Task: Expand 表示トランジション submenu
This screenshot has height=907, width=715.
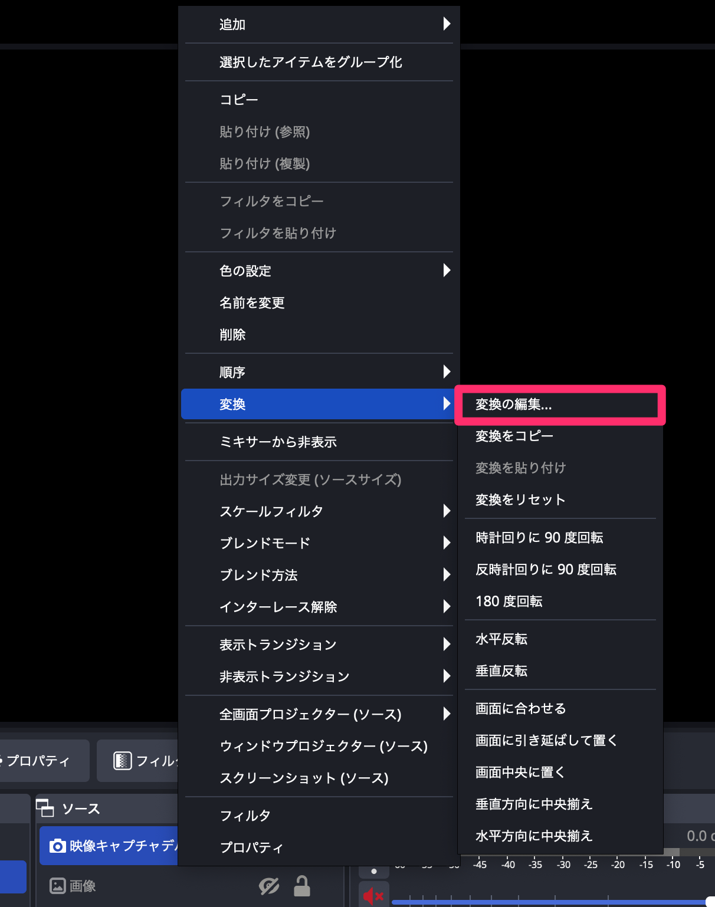Action: click(319, 645)
